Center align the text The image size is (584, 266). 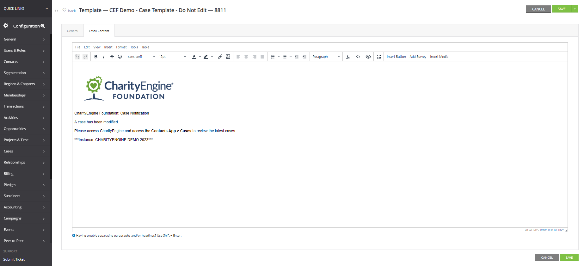click(246, 57)
